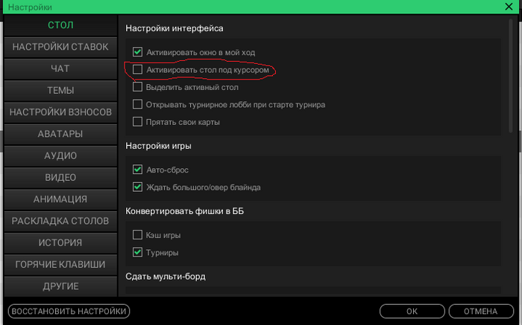
Task: Select the АНИМАЦИЯ tab
Action: [x=60, y=199]
